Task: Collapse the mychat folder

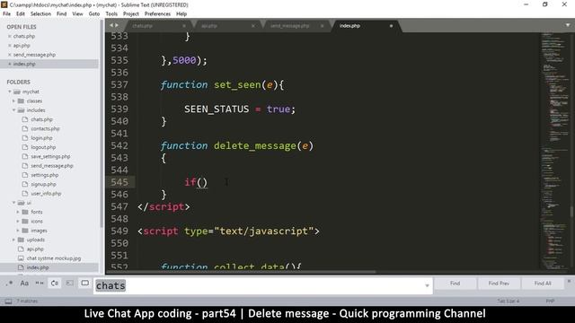Action: click(10, 92)
